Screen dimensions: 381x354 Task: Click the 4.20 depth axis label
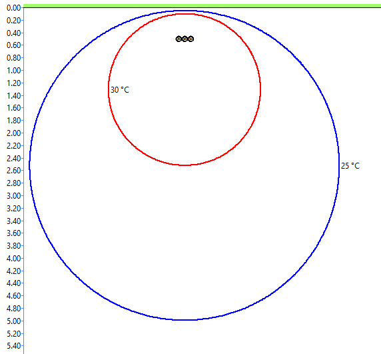[13, 271]
